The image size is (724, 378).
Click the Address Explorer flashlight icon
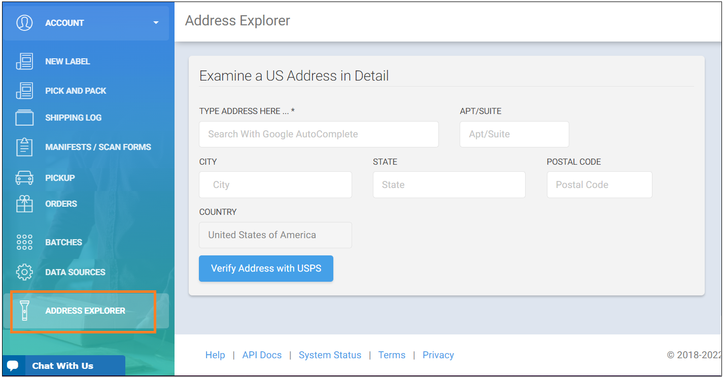click(x=24, y=311)
